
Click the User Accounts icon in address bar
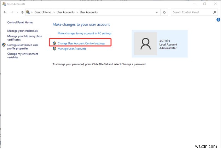[x=28, y=12]
